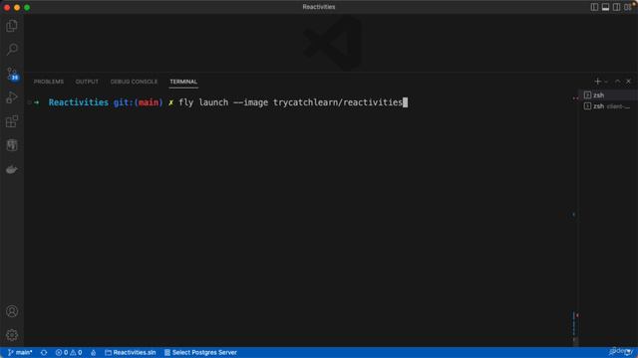Toggle bottom panel layout icon
This screenshot has height=358, width=638.
tap(605, 7)
